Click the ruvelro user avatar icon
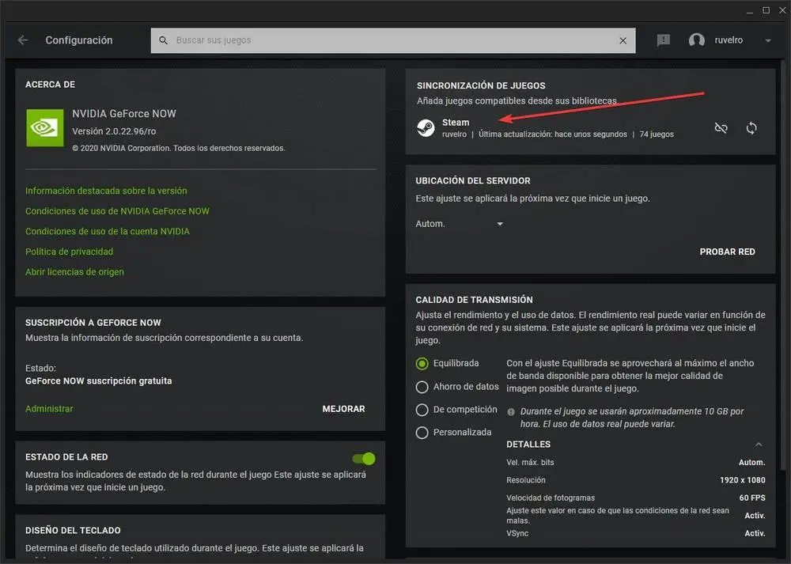791x564 pixels. click(697, 40)
